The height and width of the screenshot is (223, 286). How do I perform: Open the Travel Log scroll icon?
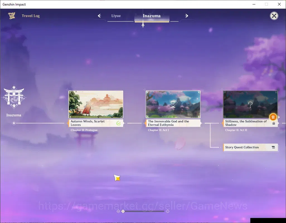click(x=12, y=16)
